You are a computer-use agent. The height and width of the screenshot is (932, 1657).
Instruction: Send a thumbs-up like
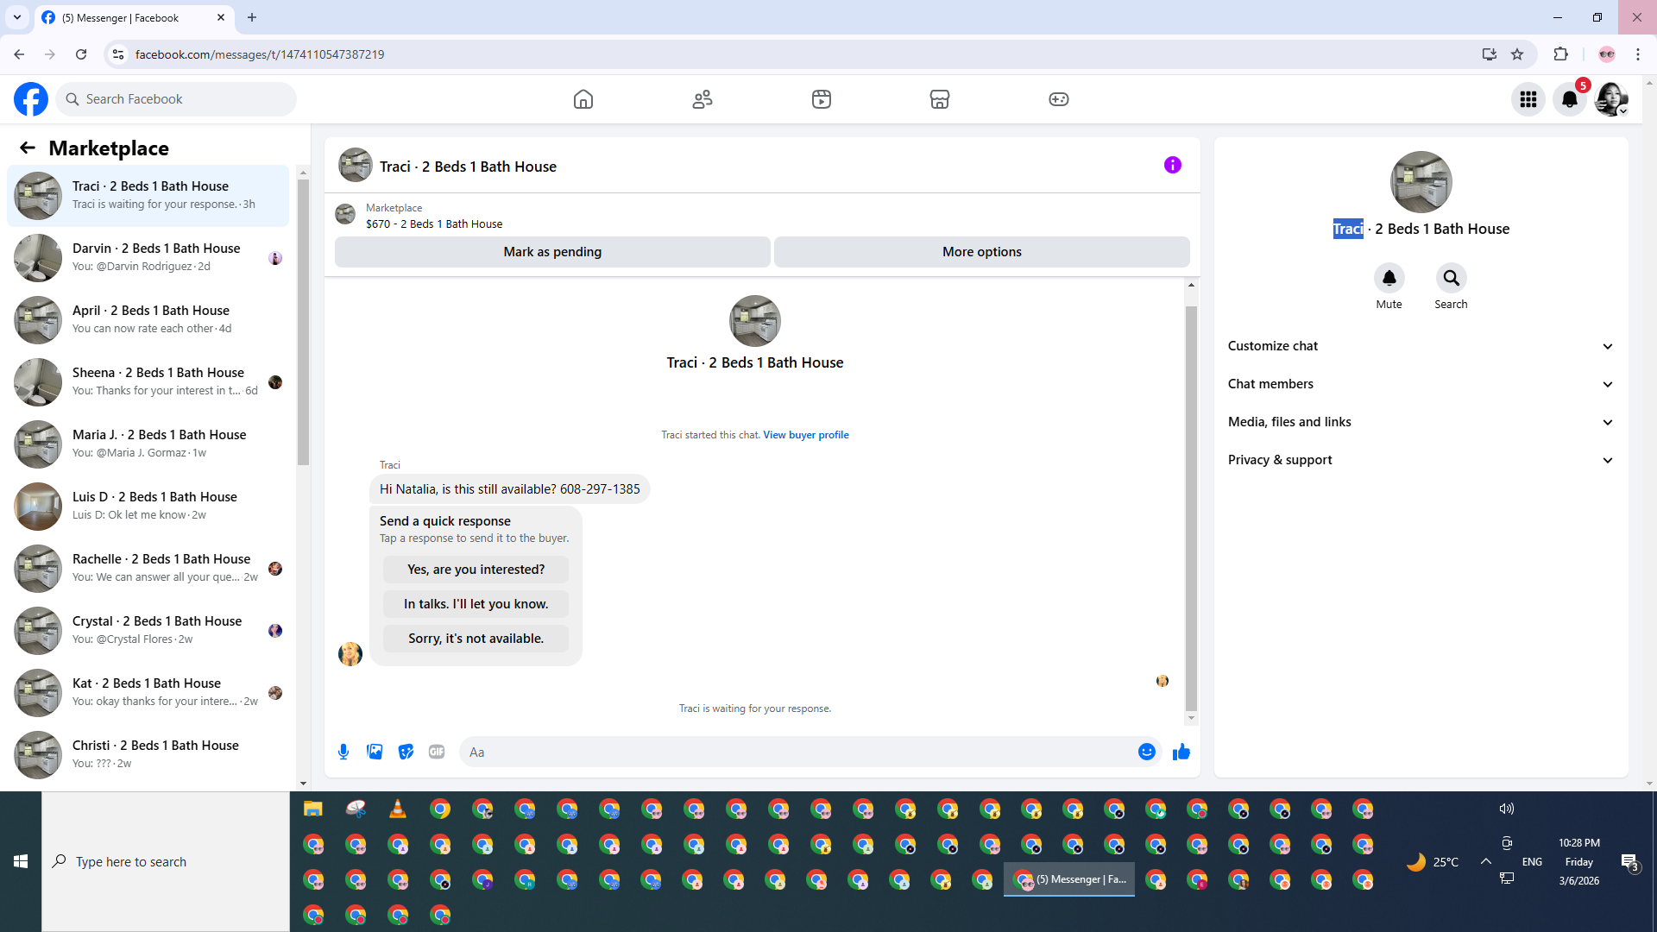coord(1181,752)
